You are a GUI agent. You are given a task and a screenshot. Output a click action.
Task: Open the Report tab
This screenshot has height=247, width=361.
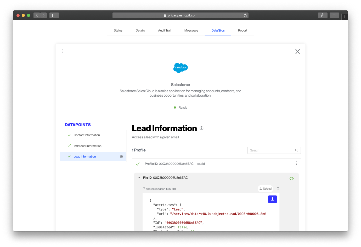[242, 31]
